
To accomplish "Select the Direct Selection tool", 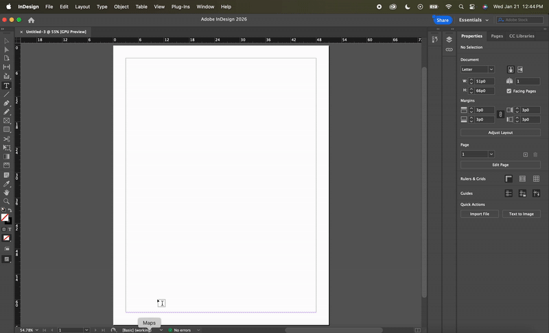I will point(6,49).
